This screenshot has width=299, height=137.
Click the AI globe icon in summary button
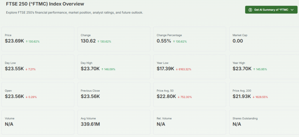pos(250,10)
